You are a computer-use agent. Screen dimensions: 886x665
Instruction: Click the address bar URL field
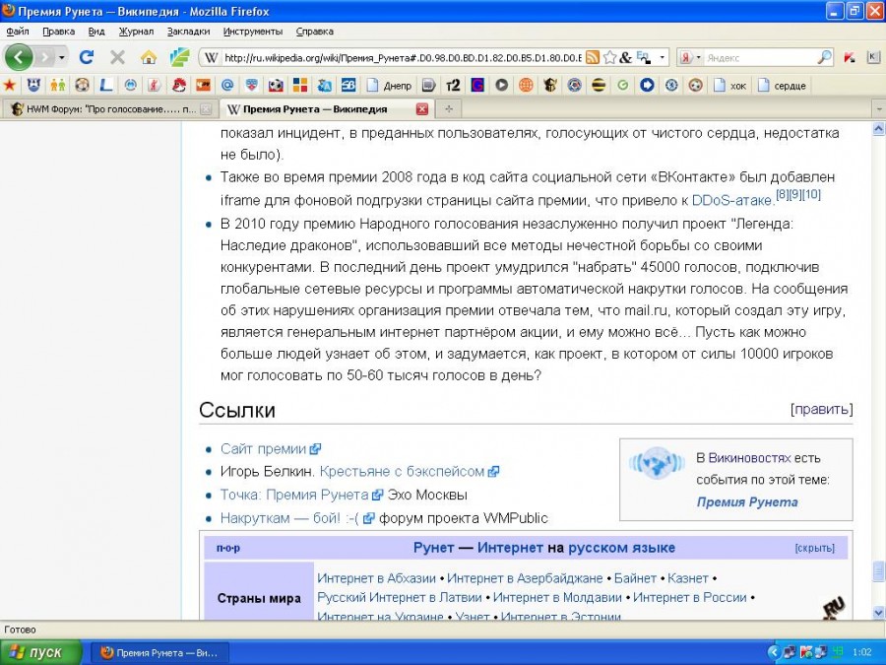click(403, 58)
